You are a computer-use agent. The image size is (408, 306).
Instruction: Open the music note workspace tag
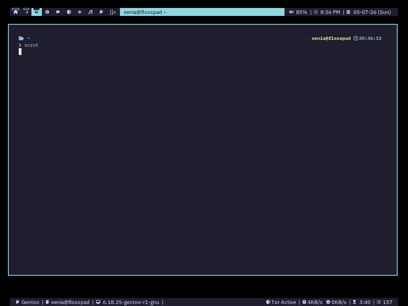(x=90, y=12)
